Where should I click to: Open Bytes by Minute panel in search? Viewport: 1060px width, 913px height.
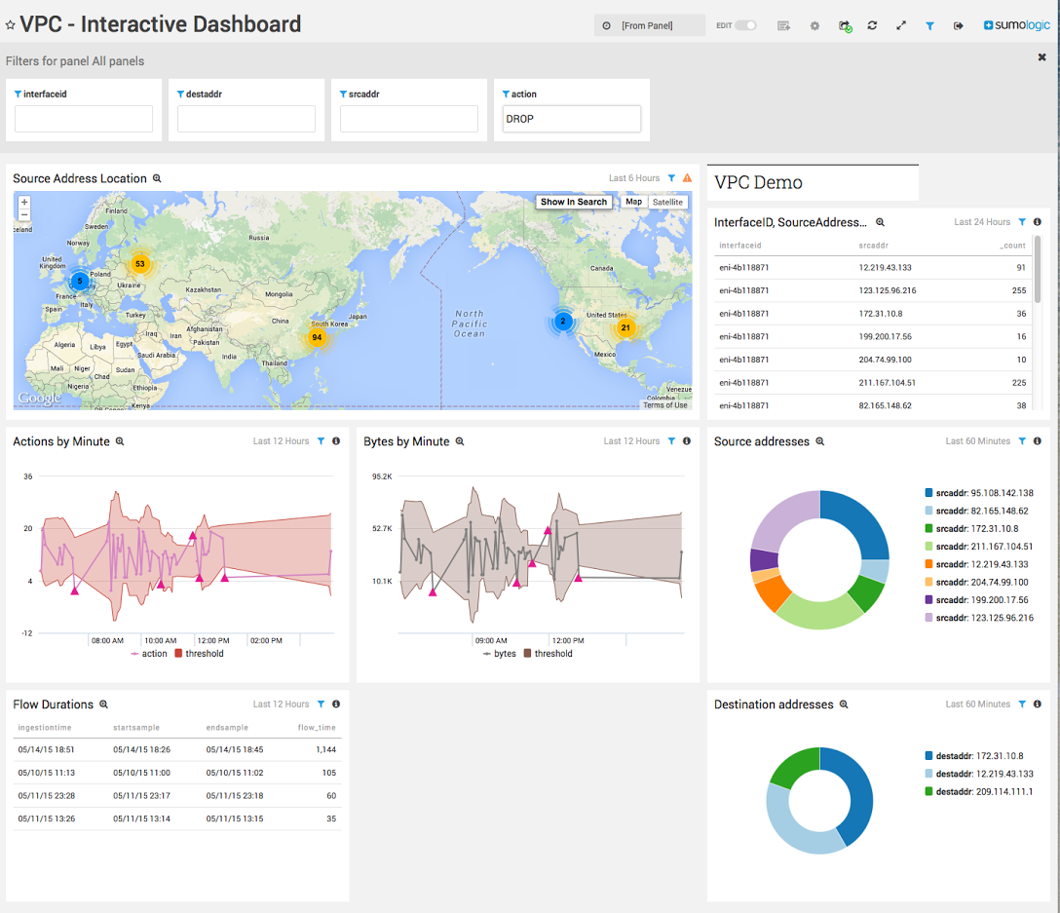point(460,441)
